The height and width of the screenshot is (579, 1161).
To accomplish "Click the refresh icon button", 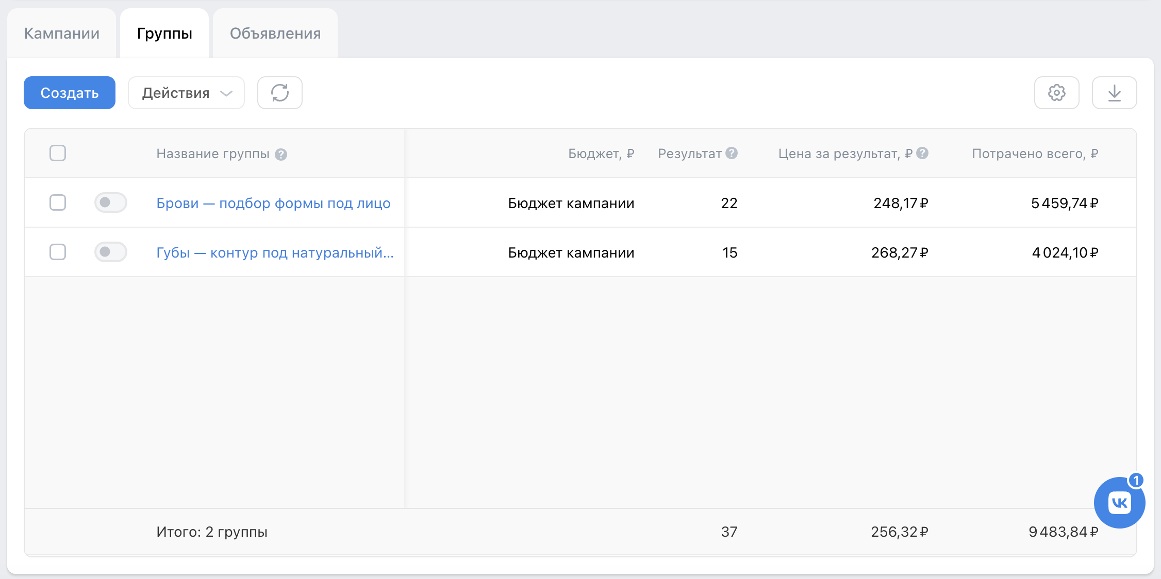I will coord(280,93).
